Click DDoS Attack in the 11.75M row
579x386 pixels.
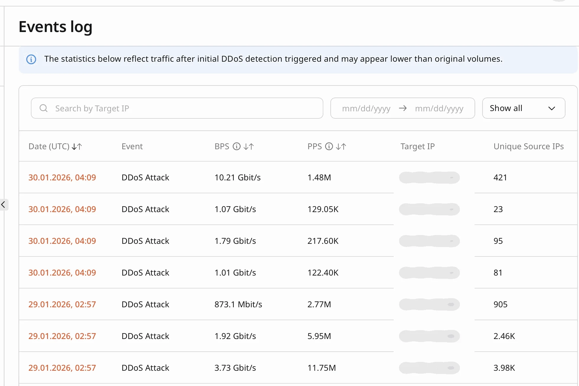point(145,368)
